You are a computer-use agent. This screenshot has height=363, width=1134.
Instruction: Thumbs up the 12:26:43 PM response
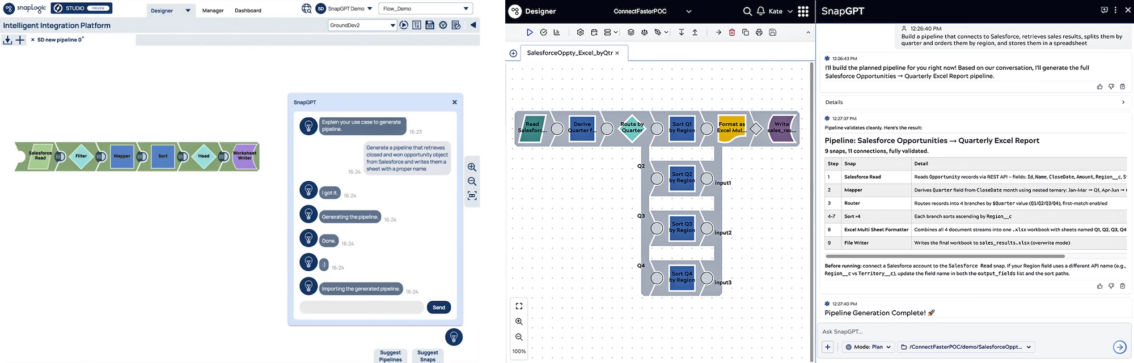pos(1100,87)
